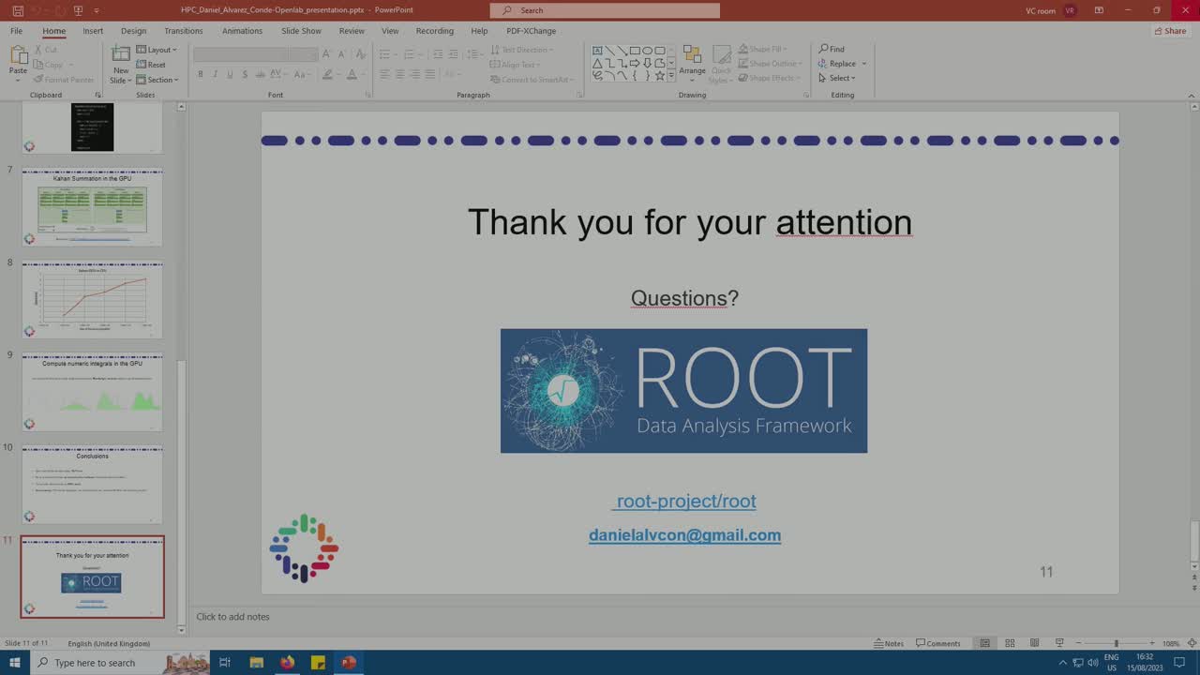Toggle text Shadow formatting
The image size is (1200, 675).
click(x=245, y=74)
